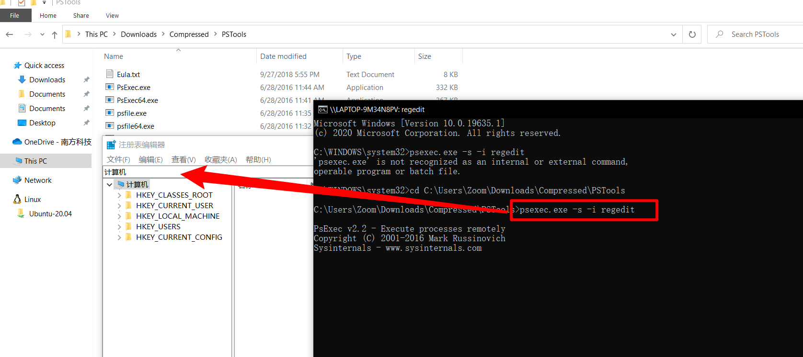Open the recent locations dropdown
This screenshot has height=357, width=803.
(42, 34)
